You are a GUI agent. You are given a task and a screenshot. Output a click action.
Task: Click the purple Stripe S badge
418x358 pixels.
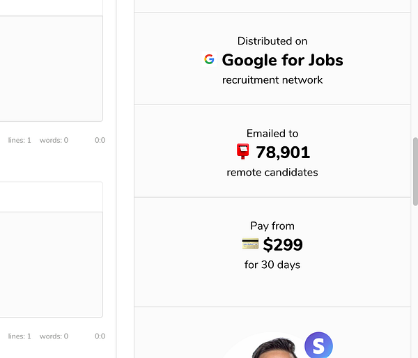(x=318, y=345)
